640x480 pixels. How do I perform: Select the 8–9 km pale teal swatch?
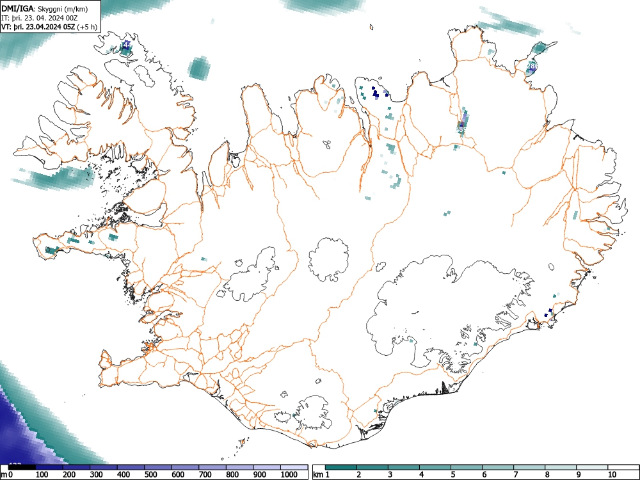pos(561,467)
